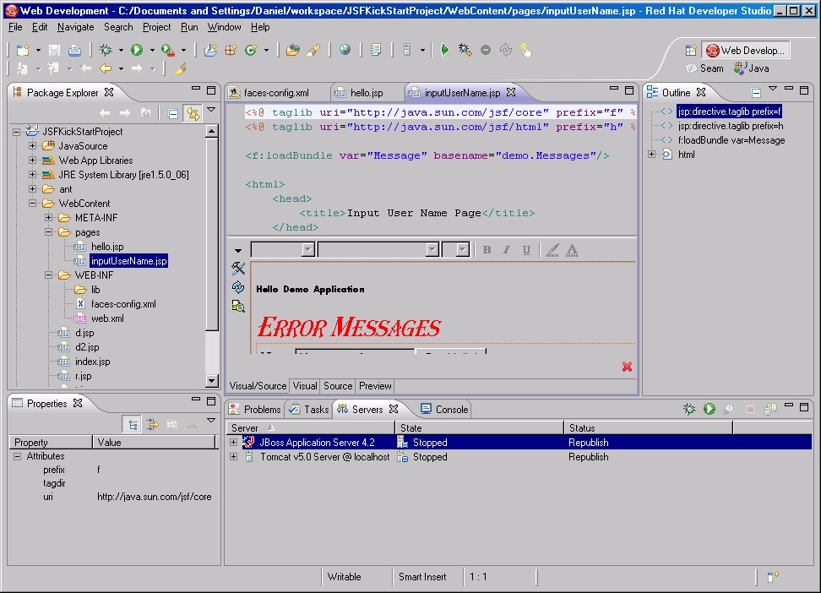This screenshot has width=821, height=593.
Task: Click the green Run button in main toolbar
Action: pyautogui.click(x=137, y=51)
